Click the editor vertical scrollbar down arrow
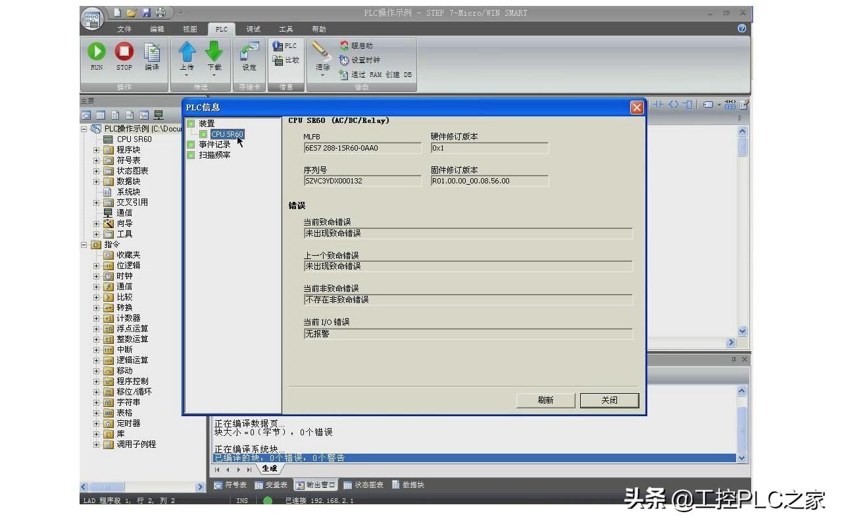This screenshot has height=526, width=842. coord(743,332)
